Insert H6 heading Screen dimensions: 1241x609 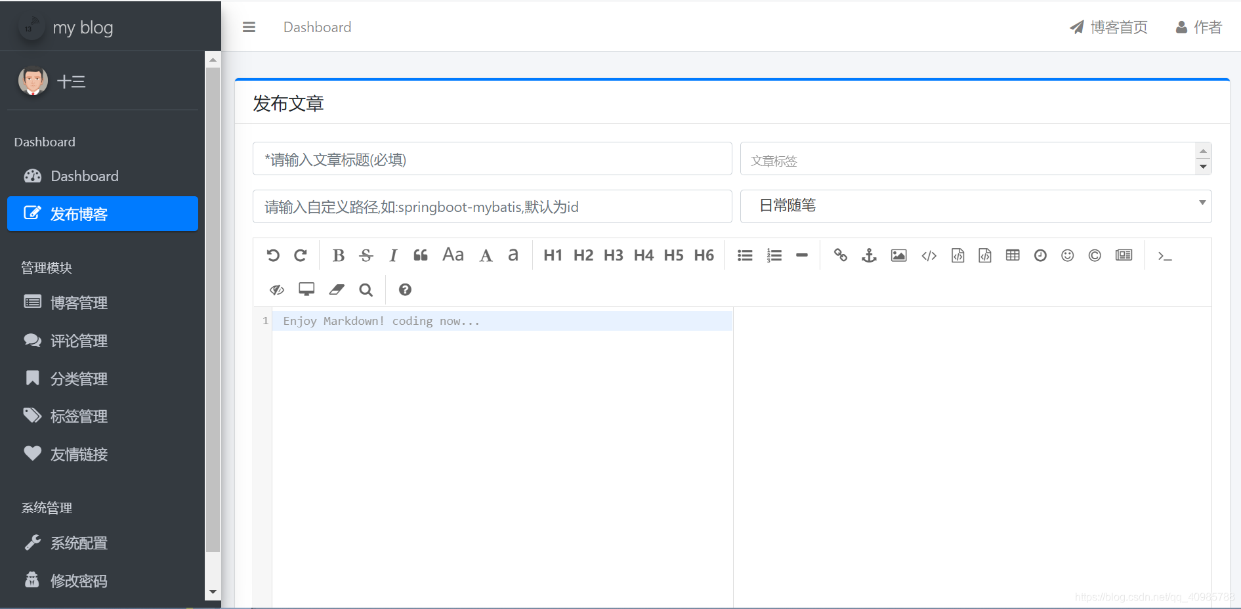[x=704, y=255]
